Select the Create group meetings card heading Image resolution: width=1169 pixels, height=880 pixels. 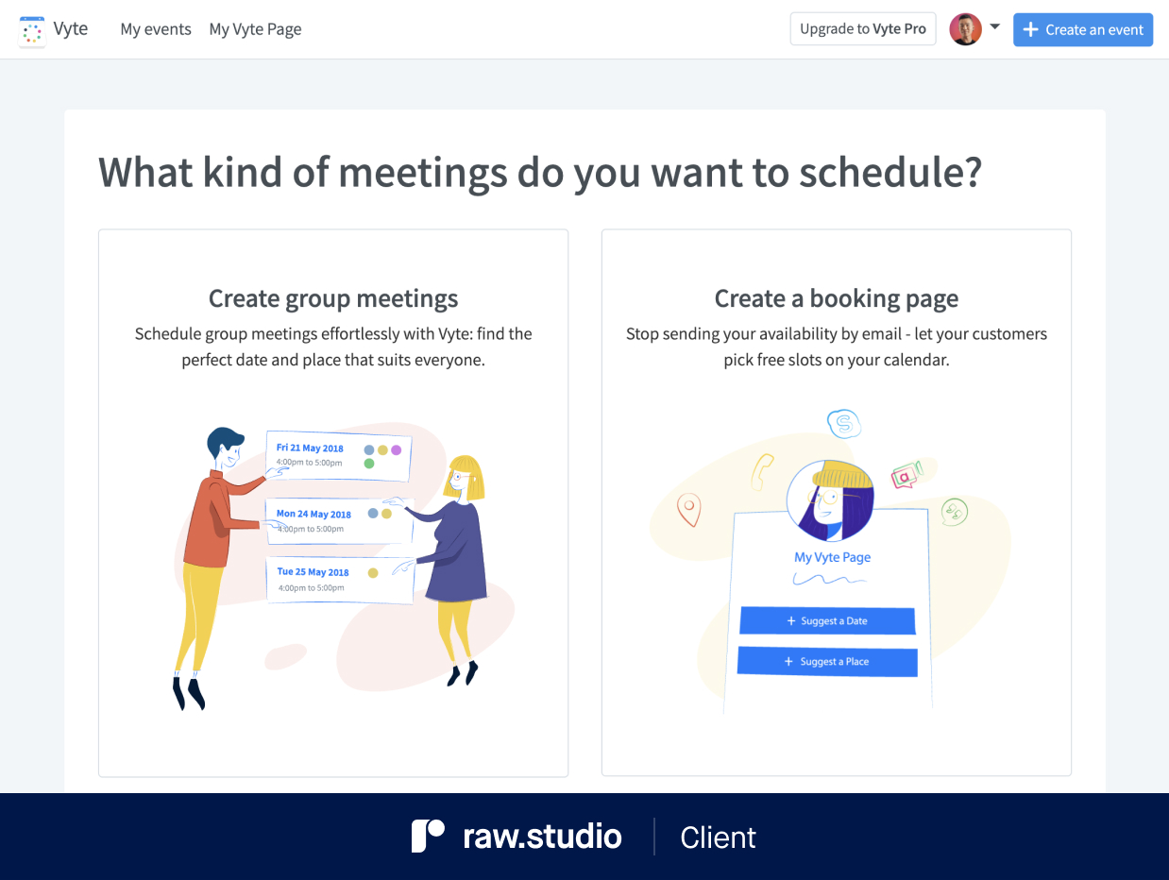(x=333, y=298)
